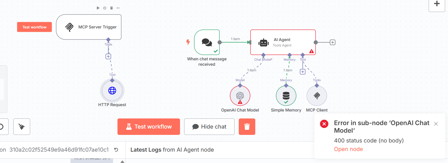
Task: Open the AI Agent node
Action: (x=283, y=42)
